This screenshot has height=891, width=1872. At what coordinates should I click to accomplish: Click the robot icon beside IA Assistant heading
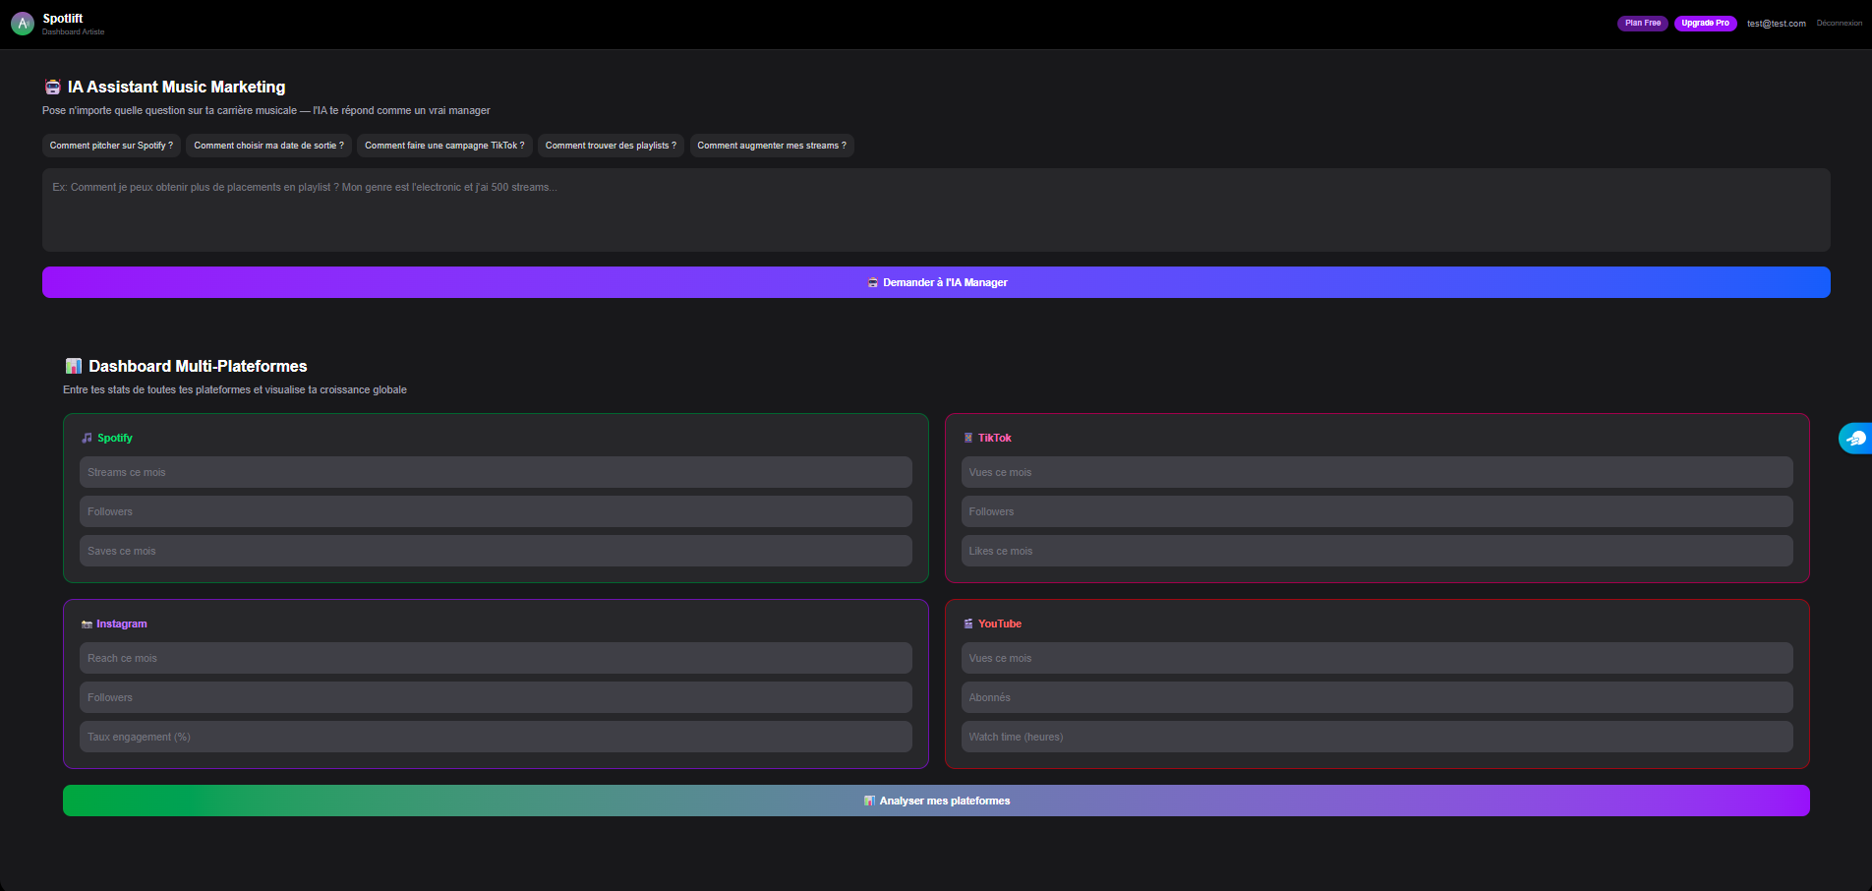[53, 87]
